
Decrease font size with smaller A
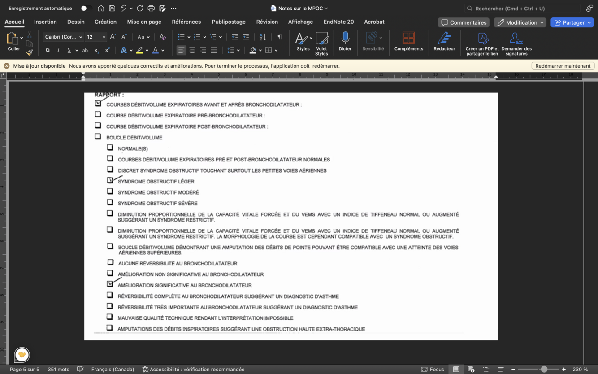pyautogui.click(x=124, y=37)
